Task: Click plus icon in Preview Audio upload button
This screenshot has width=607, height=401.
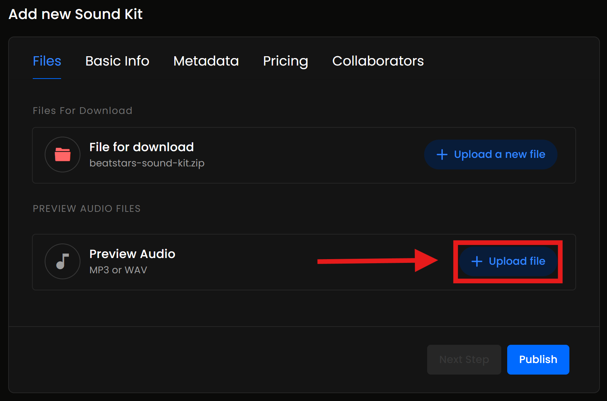Action: coord(477,261)
